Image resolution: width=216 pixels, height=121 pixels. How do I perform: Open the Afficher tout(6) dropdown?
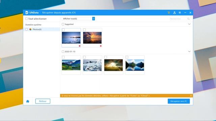(78, 19)
